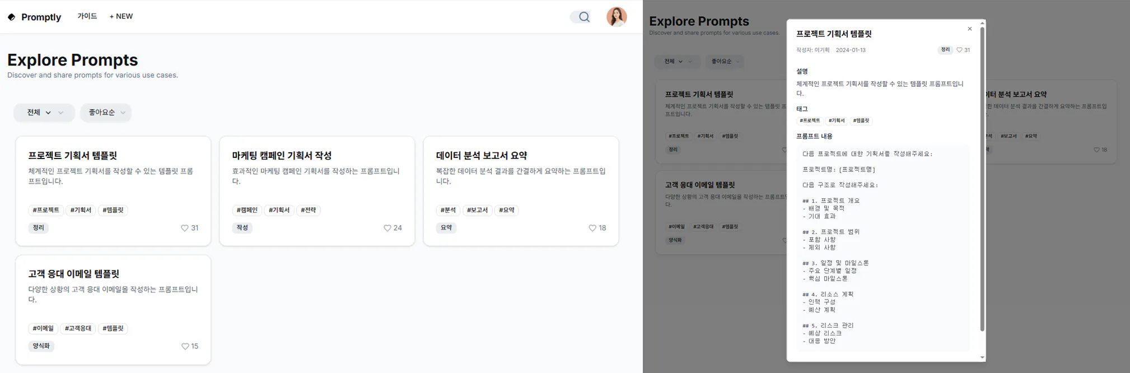Click #고객응대 tag on the dimmed background card
The image size is (1130, 373).
pyautogui.click(x=703, y=227)
